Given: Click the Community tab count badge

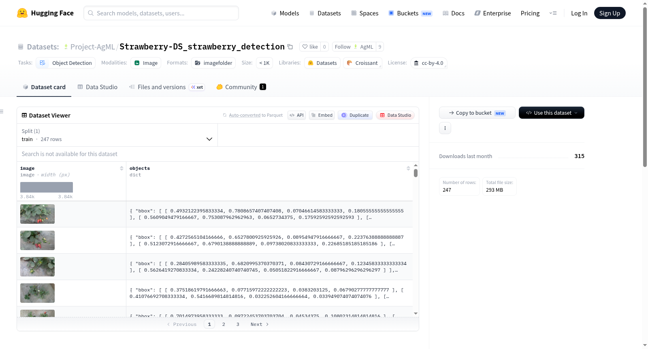Looking at the screenshot, I should [x=263, y=87].
